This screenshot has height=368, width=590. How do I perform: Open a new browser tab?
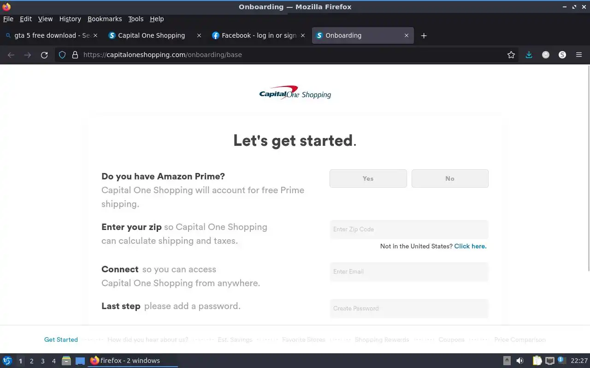pos(424,35)
